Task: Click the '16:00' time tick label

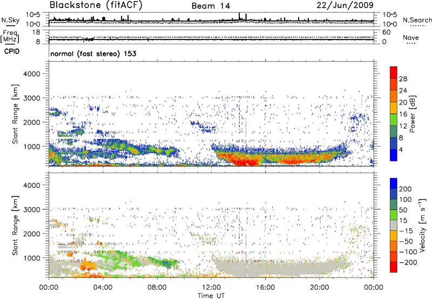Action: [265, 288]
